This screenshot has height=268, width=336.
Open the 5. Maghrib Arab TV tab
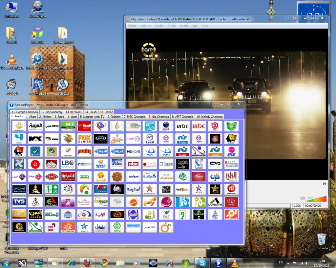click(92, 117)
